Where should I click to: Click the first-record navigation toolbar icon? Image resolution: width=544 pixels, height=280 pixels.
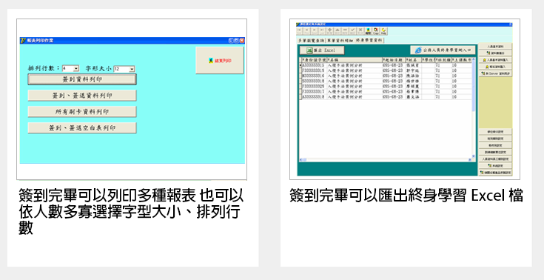click(300, 31)
